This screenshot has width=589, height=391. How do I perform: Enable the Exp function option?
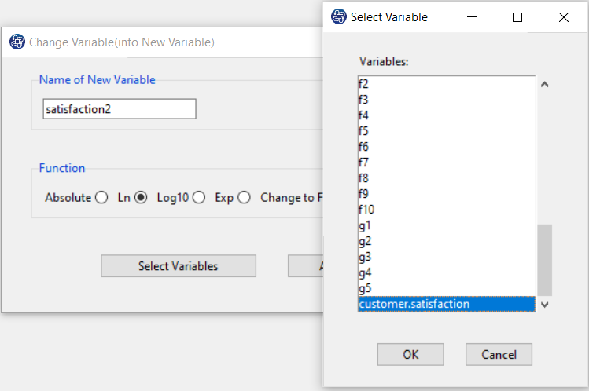click(x=244, y=198)
